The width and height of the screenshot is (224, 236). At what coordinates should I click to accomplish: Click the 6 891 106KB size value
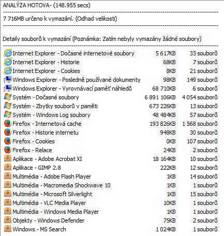point(160,97)
